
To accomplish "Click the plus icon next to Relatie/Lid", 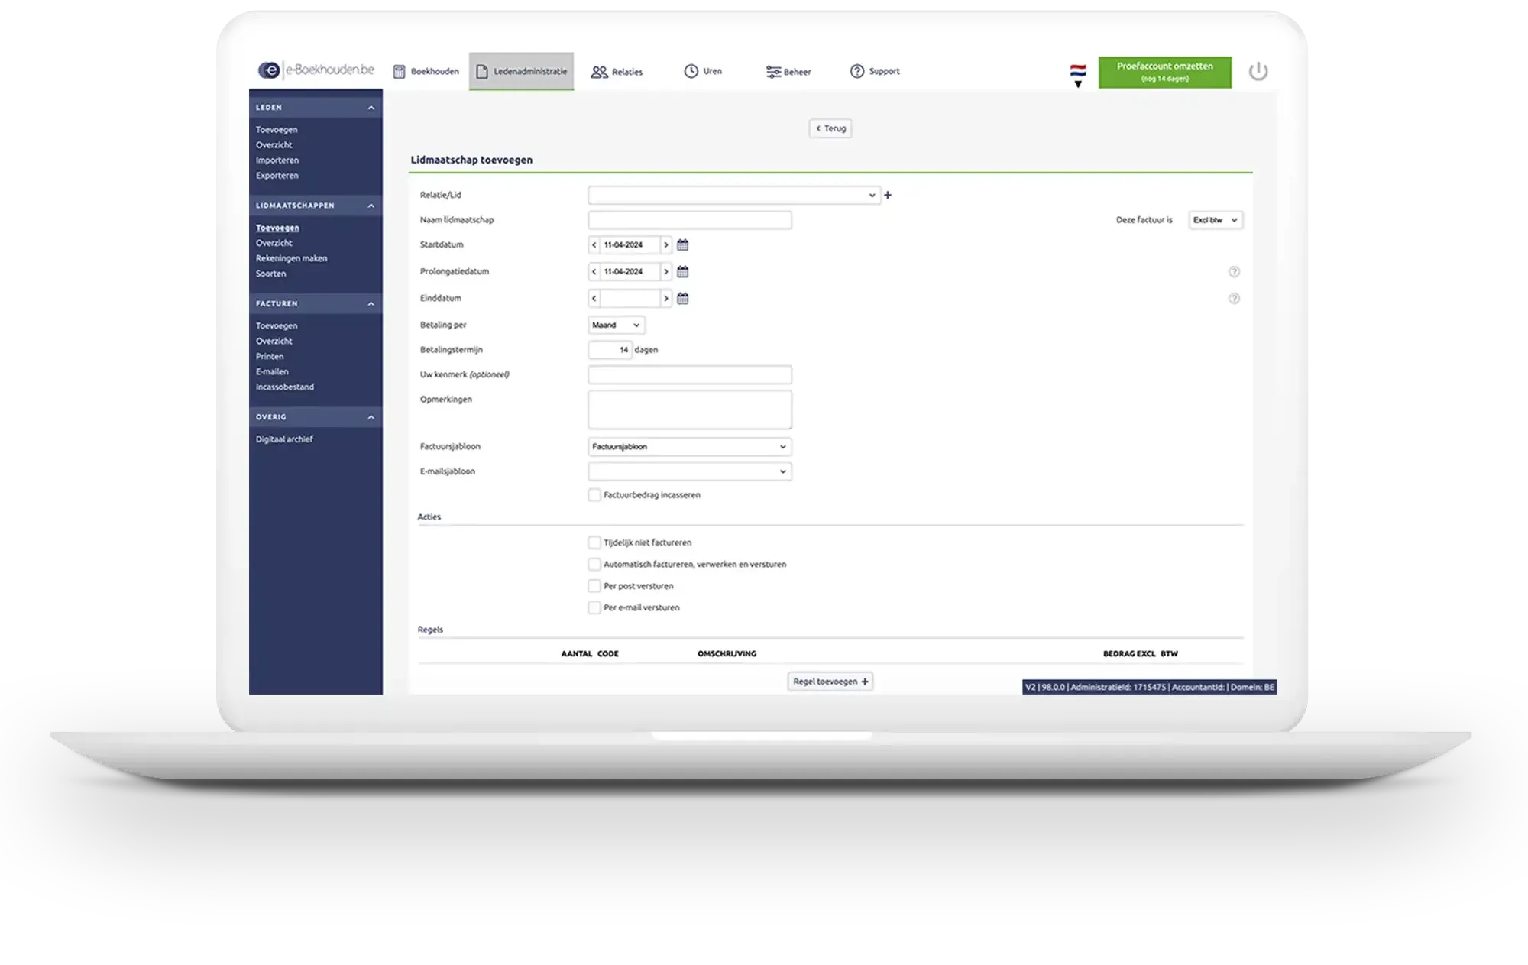I will pyautogui.click(x=888, y=196).
